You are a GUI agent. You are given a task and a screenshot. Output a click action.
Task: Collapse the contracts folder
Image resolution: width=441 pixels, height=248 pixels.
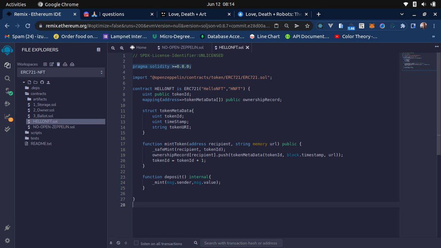pyautogui.click(x=36, y=94)
